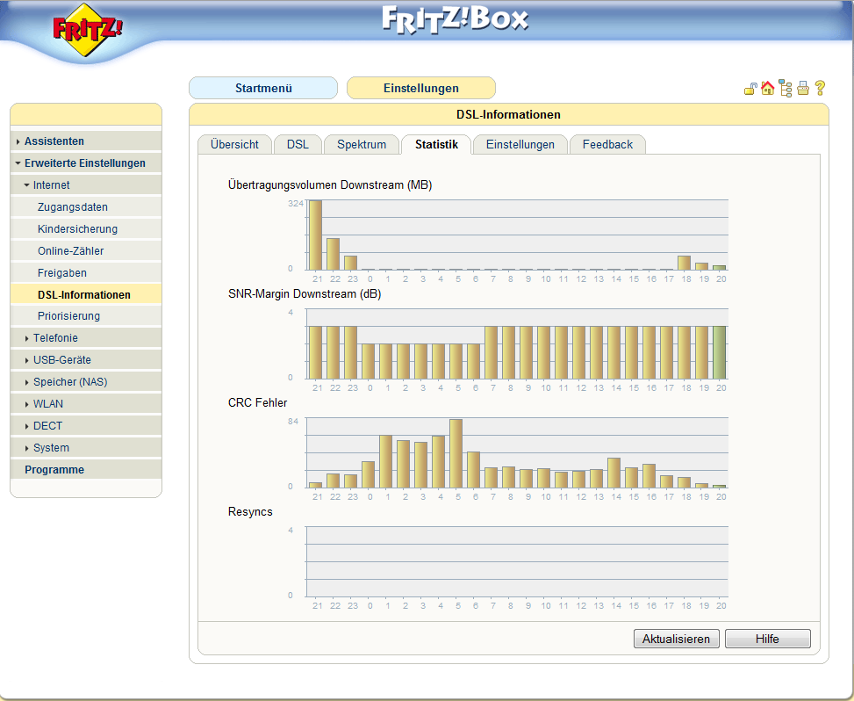Click the tallest Downstream volume bar at hour 21
854x701 pixels.
(316, 235)
